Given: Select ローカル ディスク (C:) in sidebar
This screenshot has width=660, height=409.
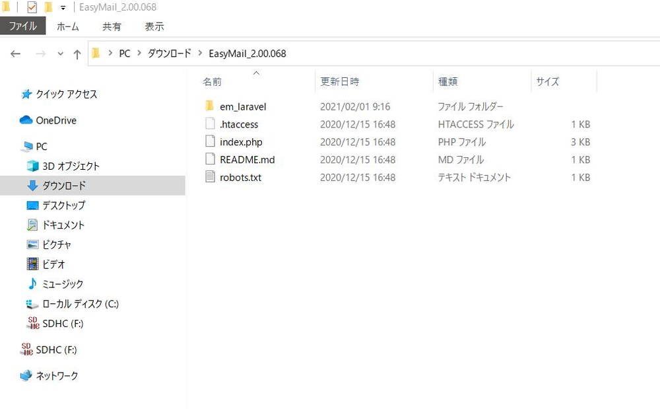Looking at the screenshot, I should pos(80,304).
